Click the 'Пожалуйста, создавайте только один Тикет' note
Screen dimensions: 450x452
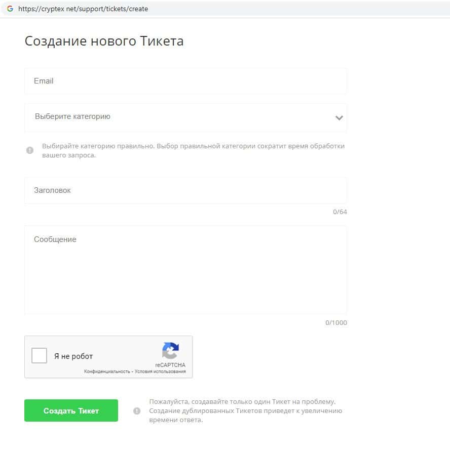245,411
